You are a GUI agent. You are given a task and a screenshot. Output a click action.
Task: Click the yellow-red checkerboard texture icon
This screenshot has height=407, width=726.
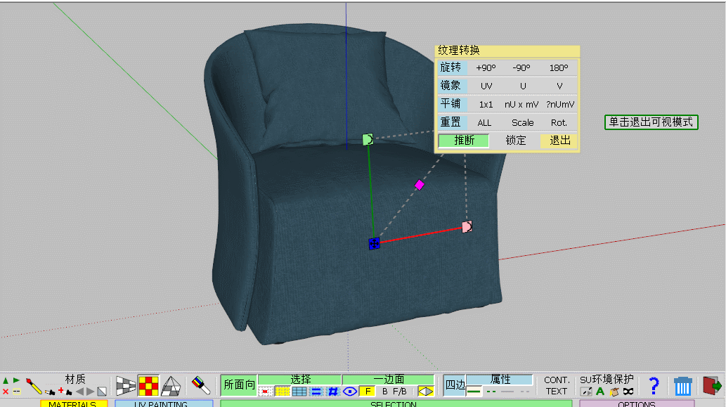pyautogui.click(x=148, y=385)
